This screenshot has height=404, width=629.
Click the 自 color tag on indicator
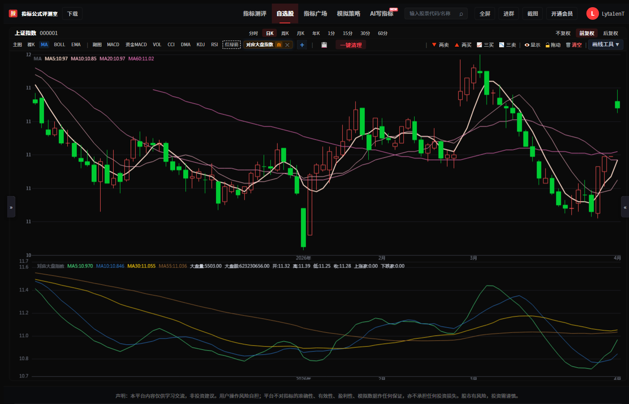click(279, 45)
